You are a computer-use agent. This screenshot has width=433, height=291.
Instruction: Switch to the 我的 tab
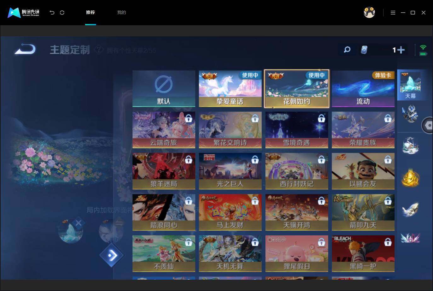coord(122,12)
